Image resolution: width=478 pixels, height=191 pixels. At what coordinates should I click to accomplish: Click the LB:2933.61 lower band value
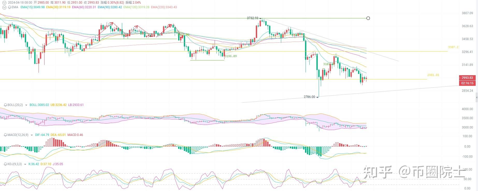[x=76, y=105]
